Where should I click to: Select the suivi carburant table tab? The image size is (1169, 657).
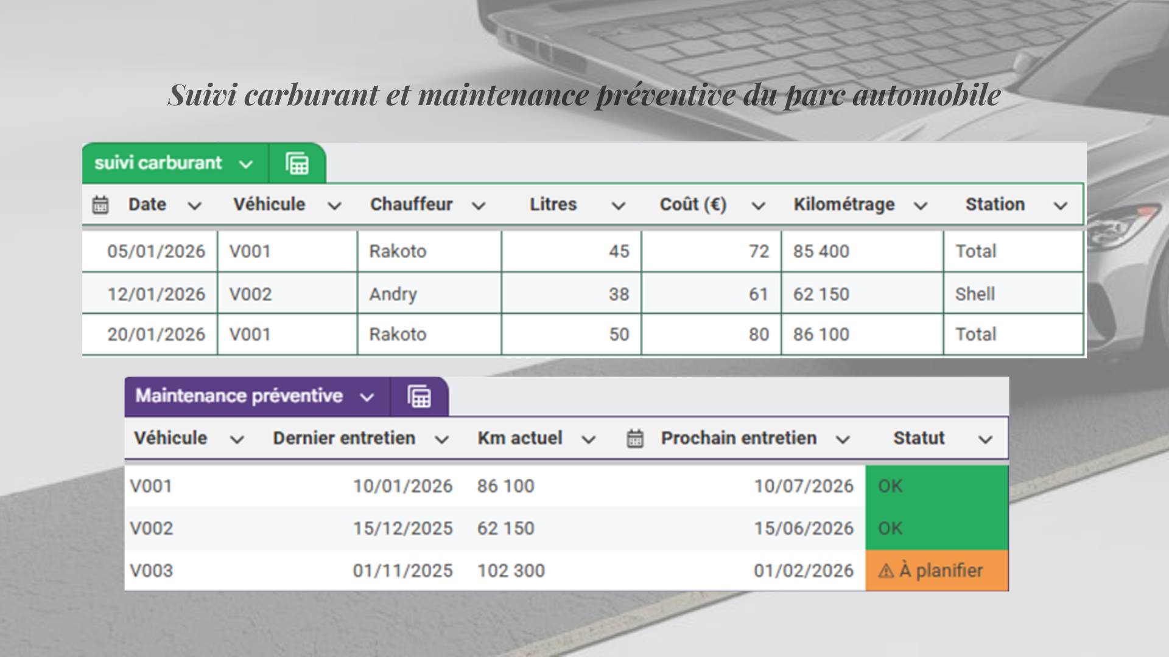click(158, 163)
